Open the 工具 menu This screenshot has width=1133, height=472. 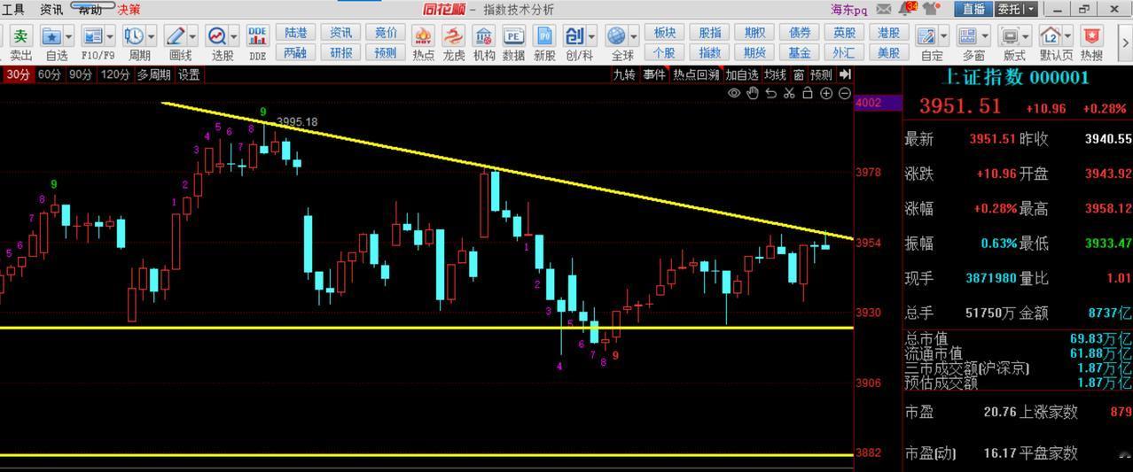(13, 9)
